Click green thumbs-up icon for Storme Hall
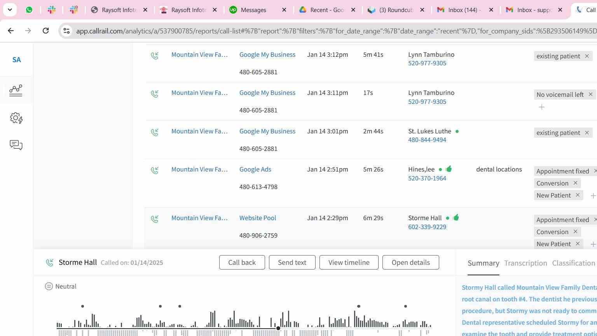Viewport: 597px width, 336px height. pos(456,217)
